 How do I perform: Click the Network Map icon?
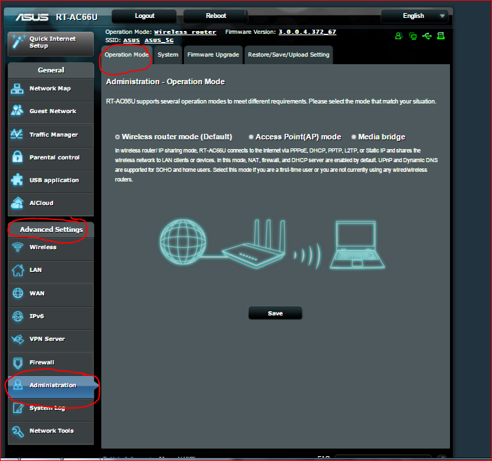pos(17,88)
